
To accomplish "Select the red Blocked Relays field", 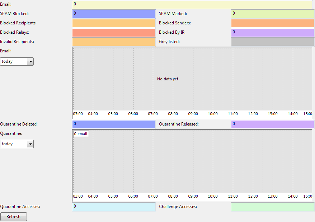I will (x=113, y=33).
